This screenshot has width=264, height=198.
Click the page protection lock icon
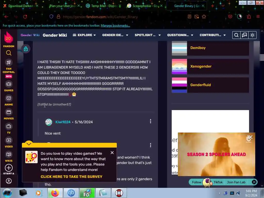pos(26,49)
